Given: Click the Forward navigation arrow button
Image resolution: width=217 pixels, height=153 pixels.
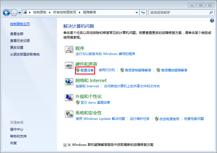Looking at the screenshot, I should [14, 13].
